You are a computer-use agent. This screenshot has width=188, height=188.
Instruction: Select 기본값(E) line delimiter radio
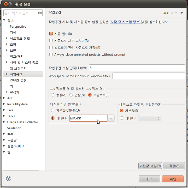coord(122,111)
